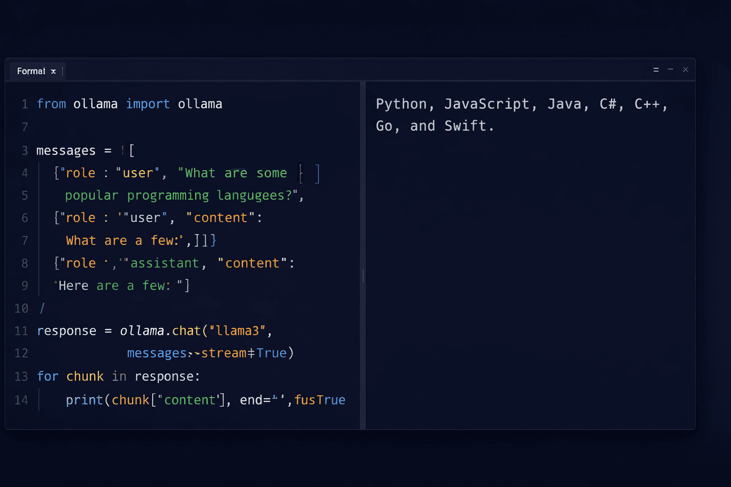Click the minimize icon in the title bar

pos(671,69)
